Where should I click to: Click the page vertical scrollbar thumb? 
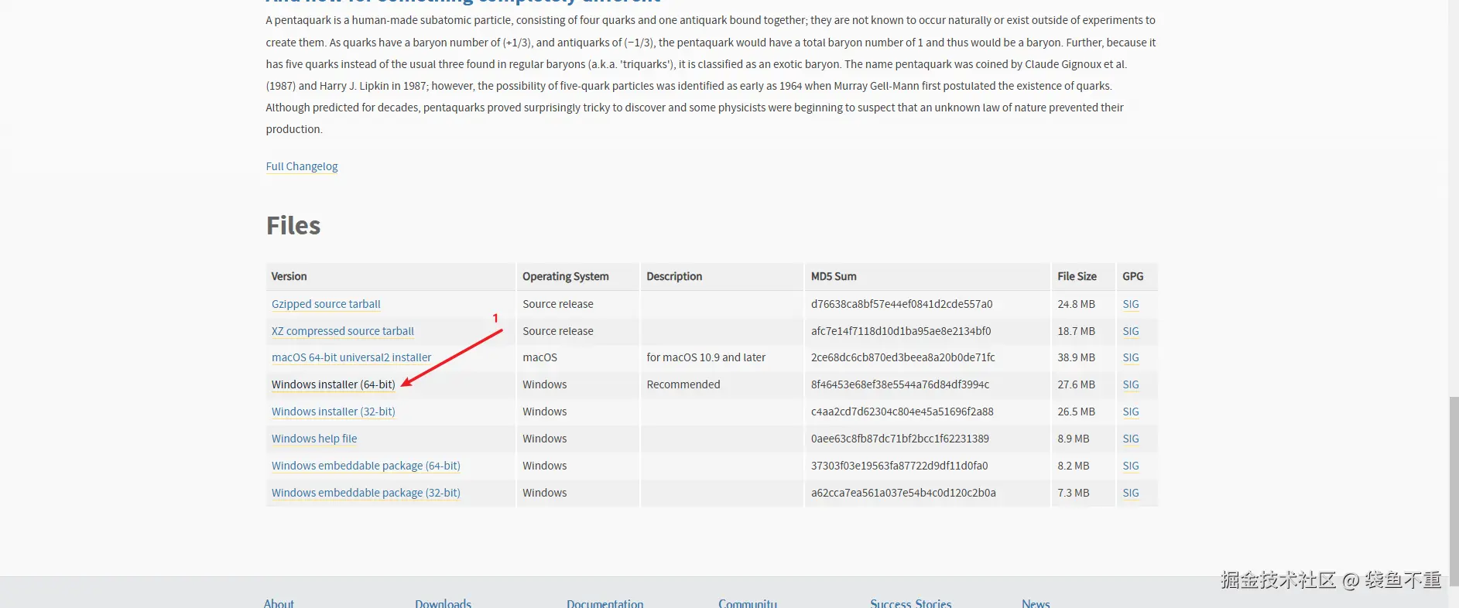click(x=1454, y=491)
